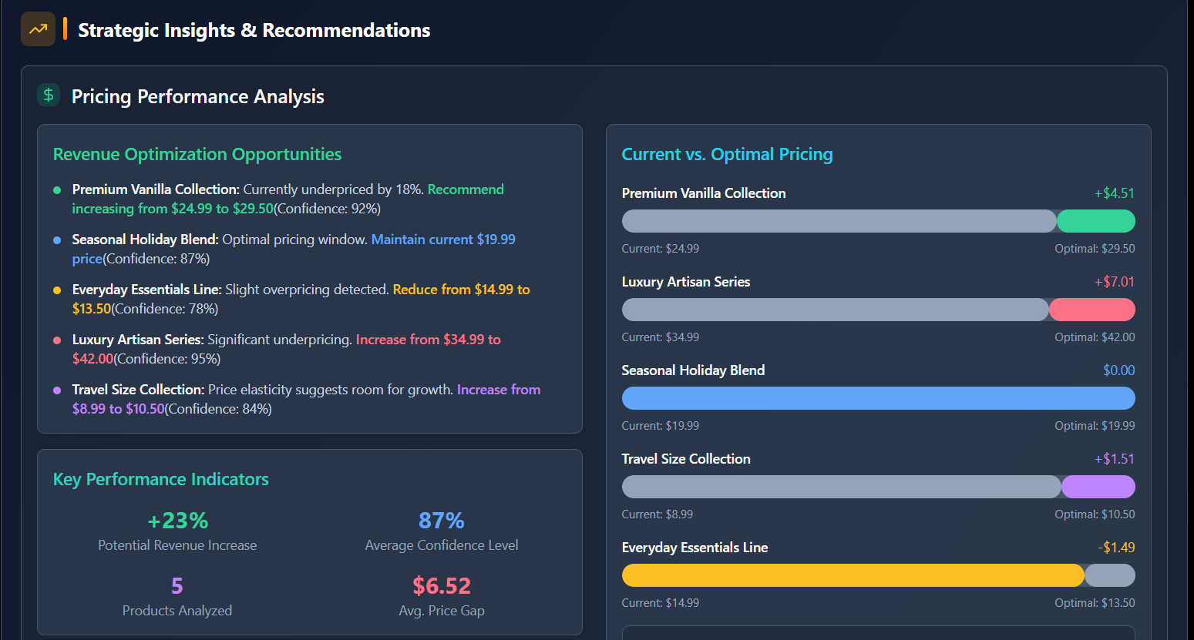The height and width of the screenshot is (640, 1194).
Task: Click the +23% Potential Revenue Increase metric
Action: pyautogui.click(x=177, y=521)
